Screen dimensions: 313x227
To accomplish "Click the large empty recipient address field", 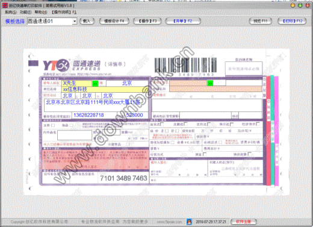I will 207,105.
